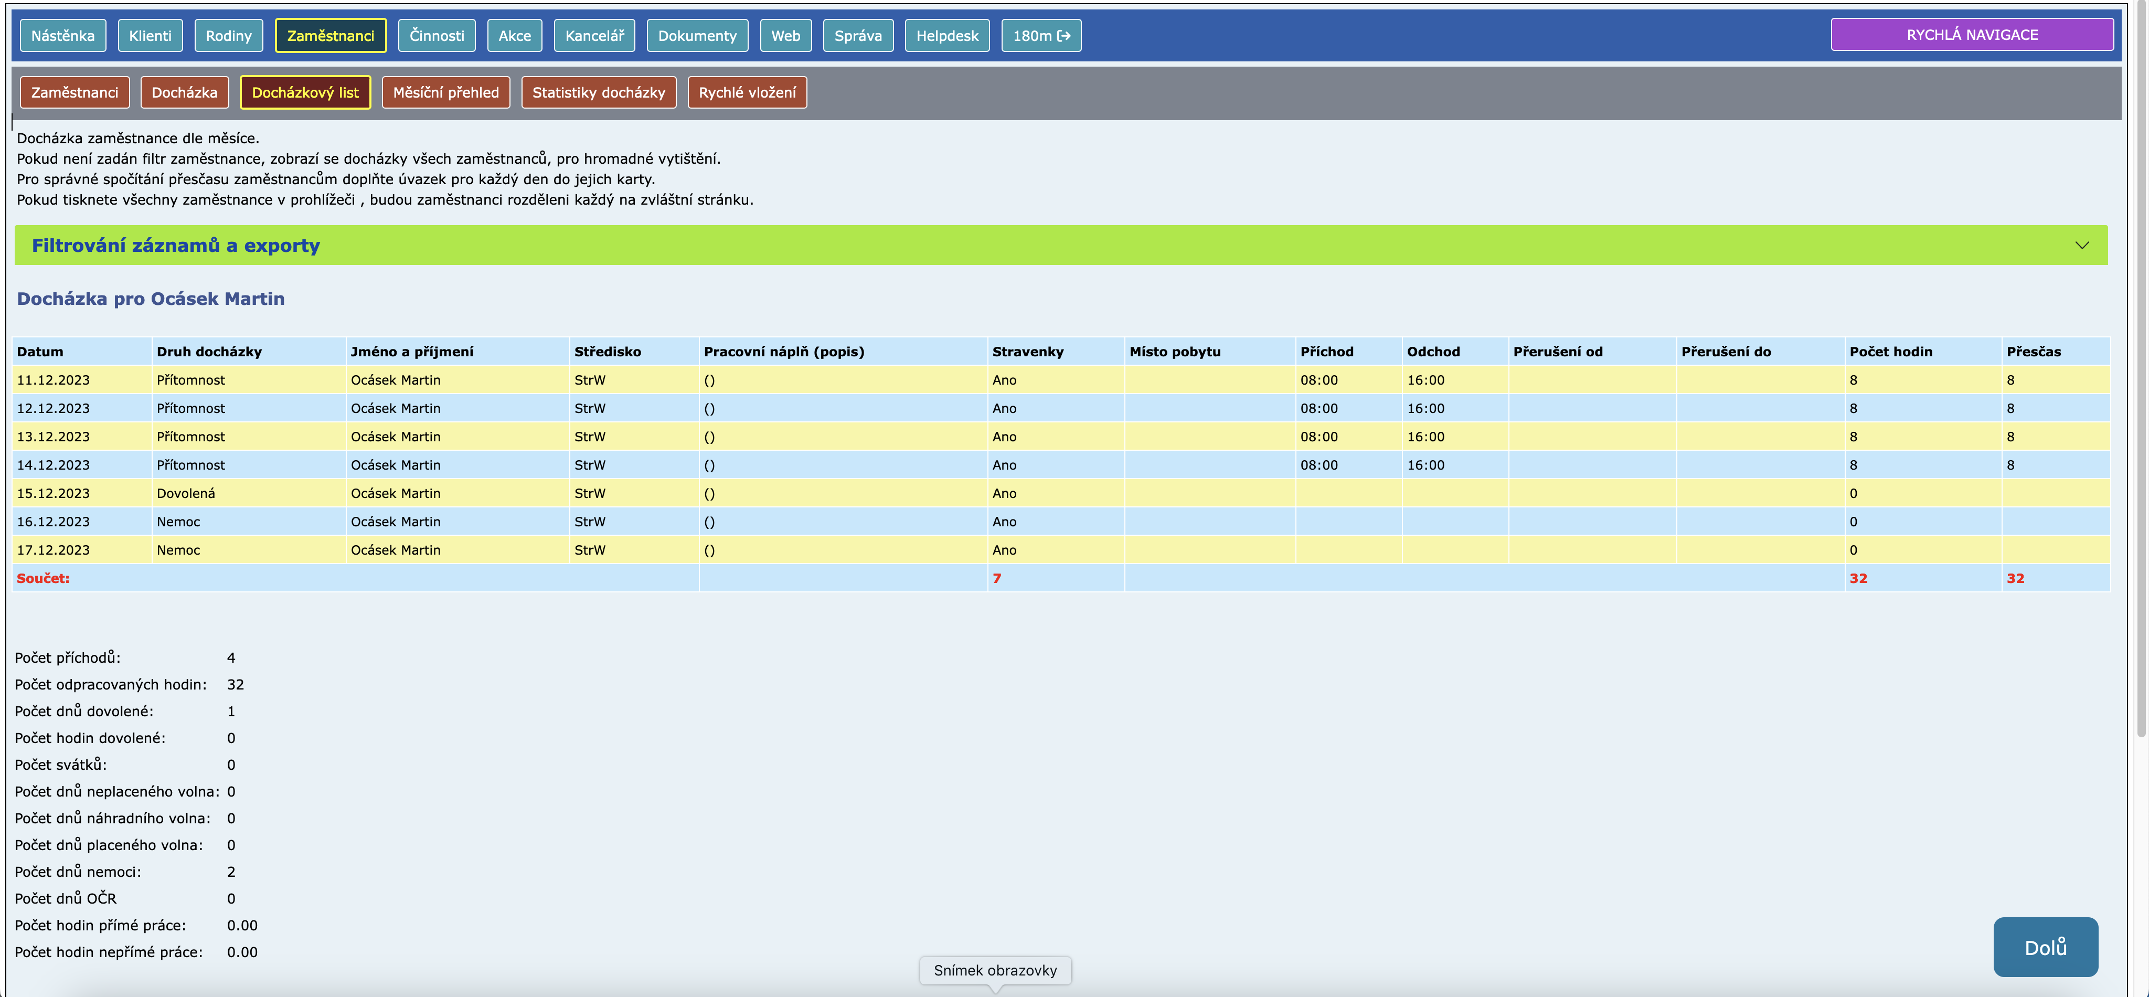Open the Helpdesk menu
This screenshot has width=2149, height=997.
coord(947,36)
